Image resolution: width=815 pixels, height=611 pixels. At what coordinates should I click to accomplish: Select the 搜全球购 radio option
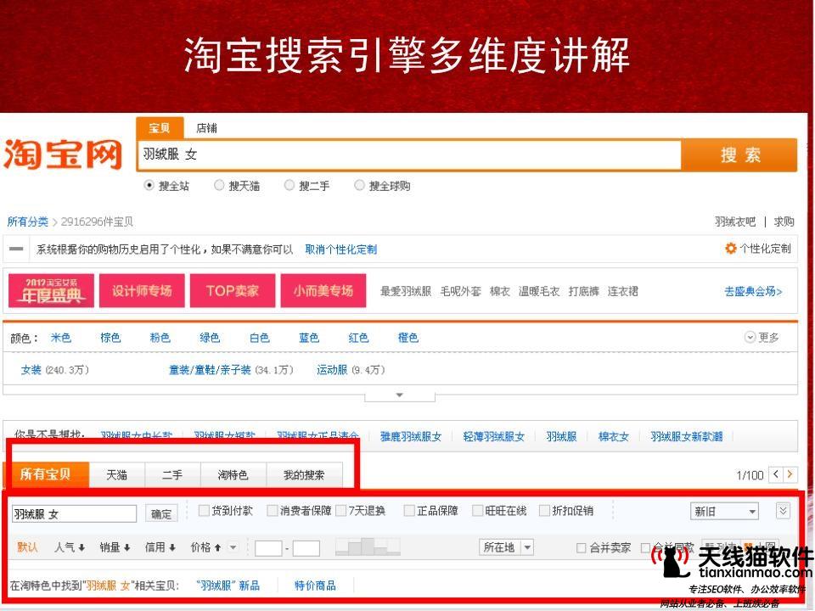(359, 185)
